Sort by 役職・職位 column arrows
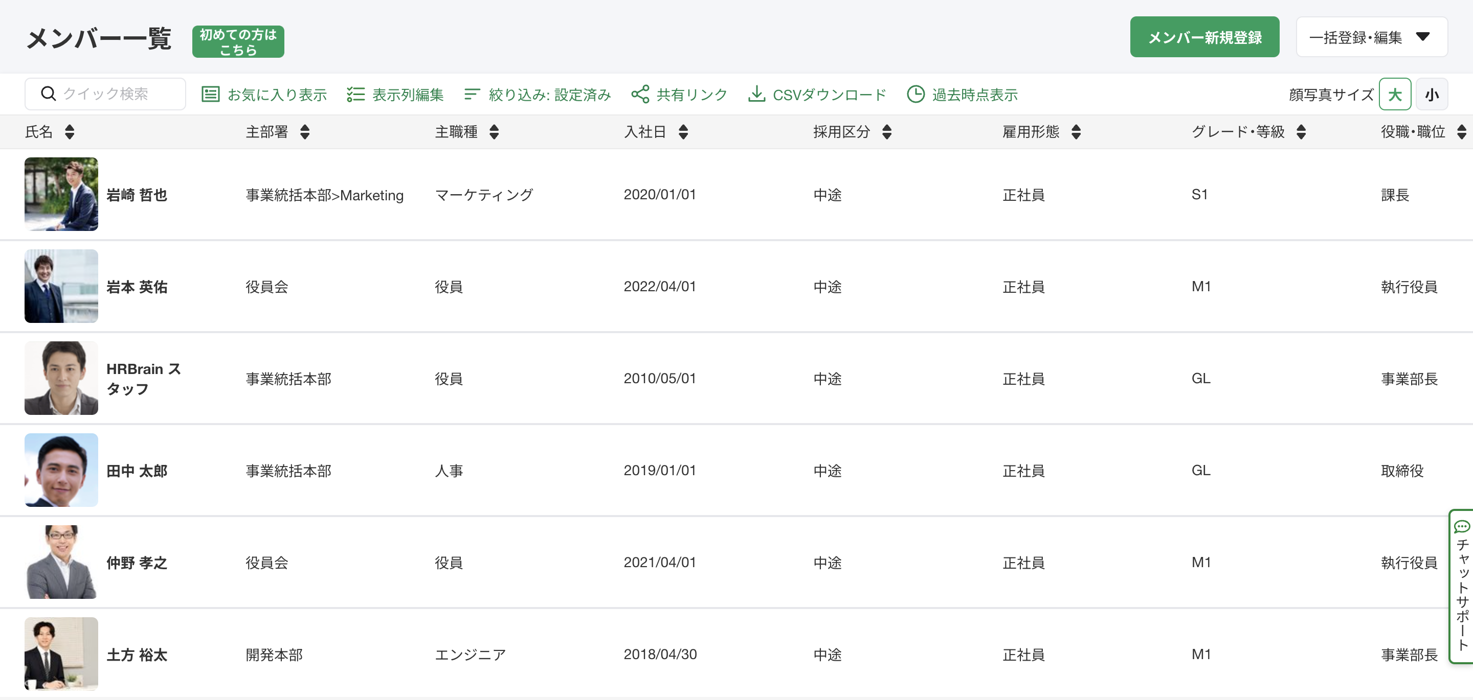The width and height of the screenshot is (1473, 700). coord(1462,132)
